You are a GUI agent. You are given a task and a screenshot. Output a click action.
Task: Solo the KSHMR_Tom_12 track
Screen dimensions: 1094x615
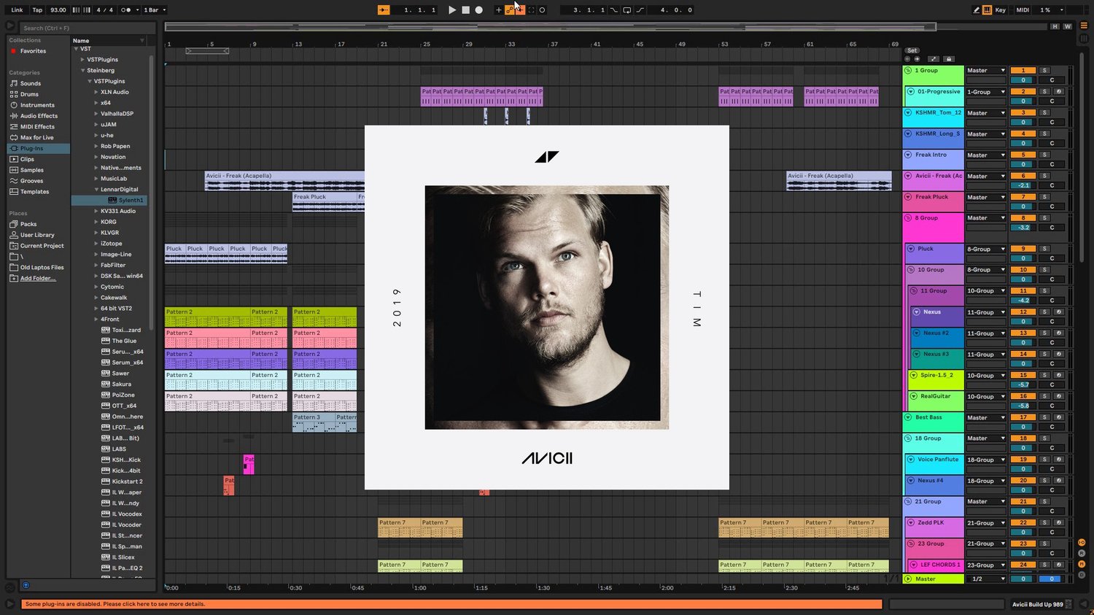click(1044, 113)
